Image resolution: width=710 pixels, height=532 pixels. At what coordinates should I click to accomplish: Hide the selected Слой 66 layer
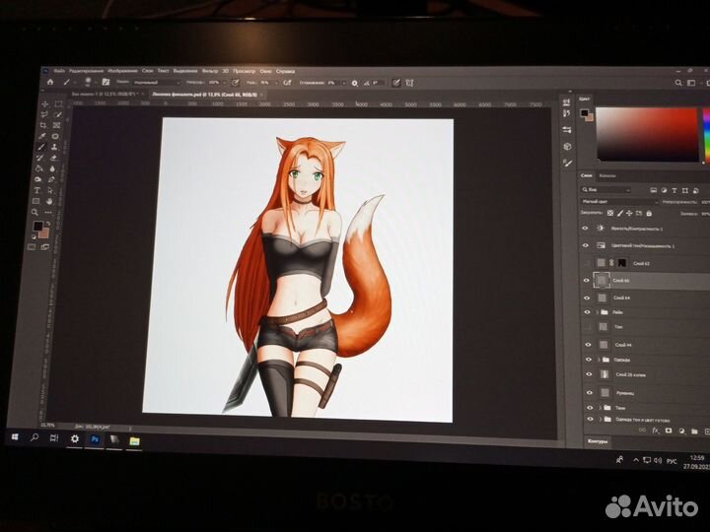pyautogui.click(x=587, y=280)
